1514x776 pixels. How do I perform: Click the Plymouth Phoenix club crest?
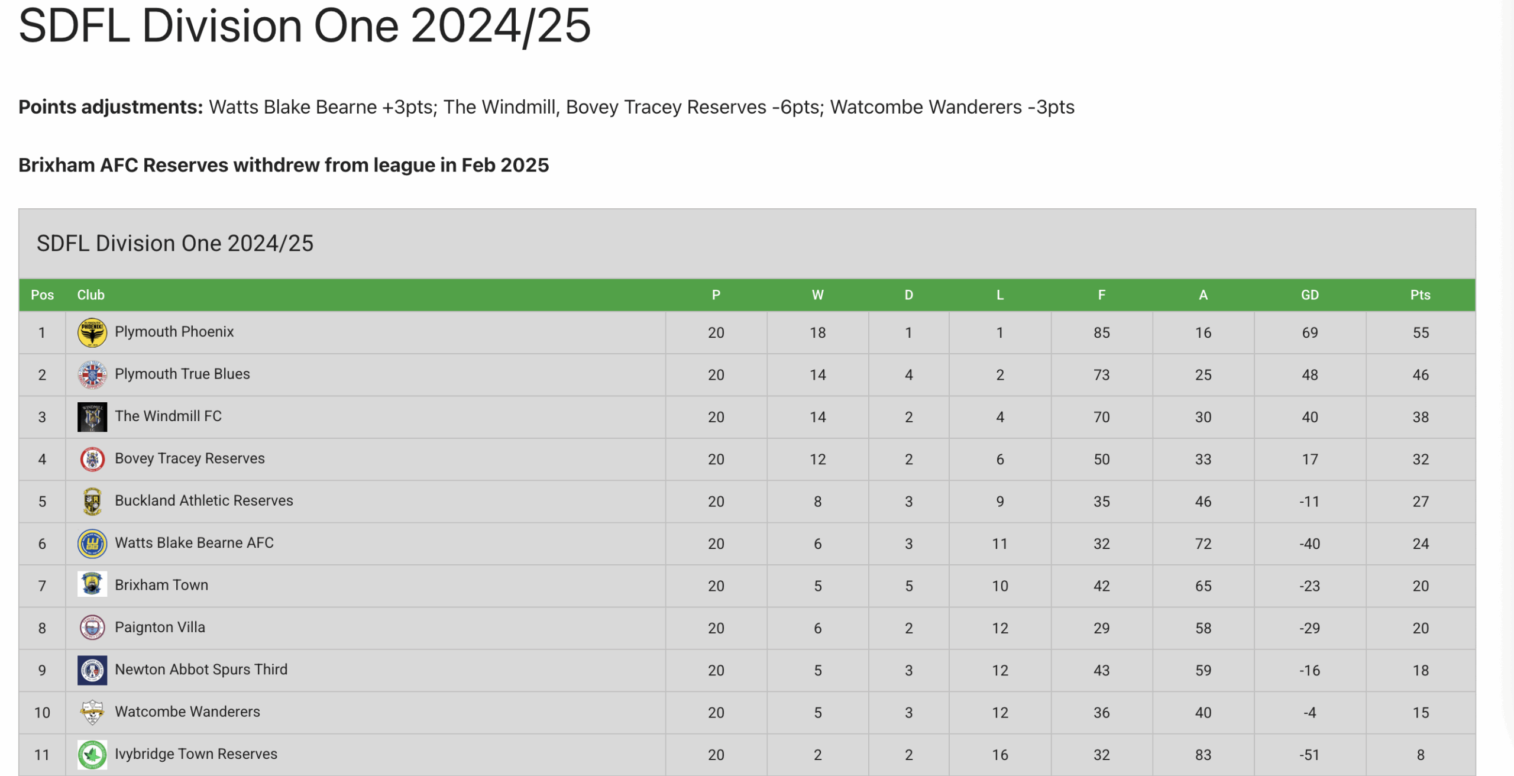pos(92,332)
